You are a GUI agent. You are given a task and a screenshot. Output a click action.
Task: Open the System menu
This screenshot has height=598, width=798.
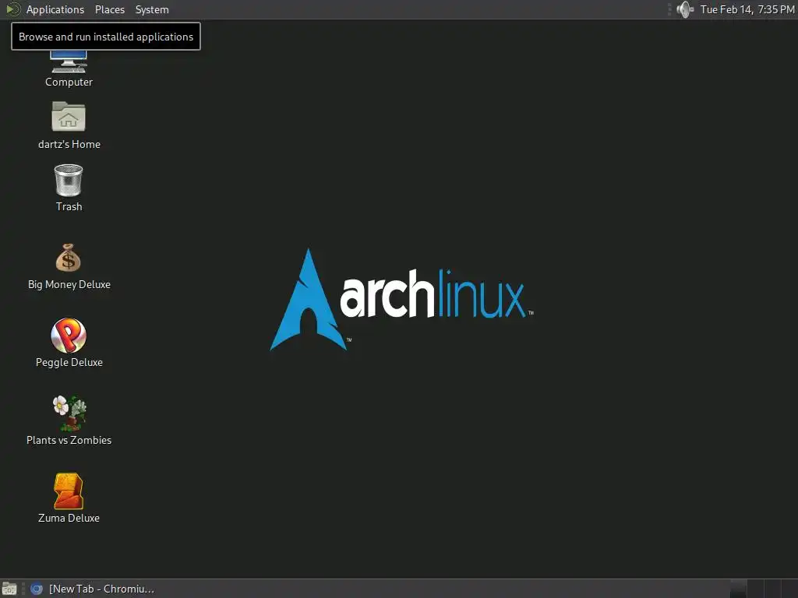[x=152, y=9]
